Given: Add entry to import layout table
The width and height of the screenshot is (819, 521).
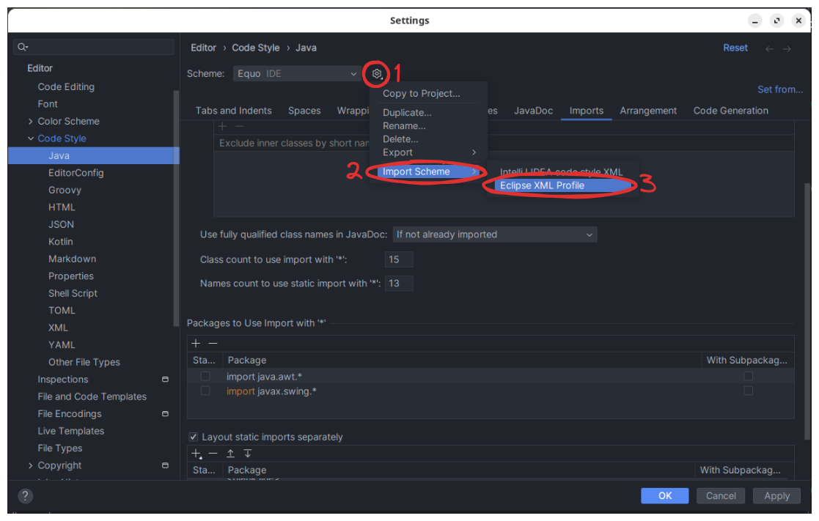Looking at the screenshot, I should click(x=197, y=454).
